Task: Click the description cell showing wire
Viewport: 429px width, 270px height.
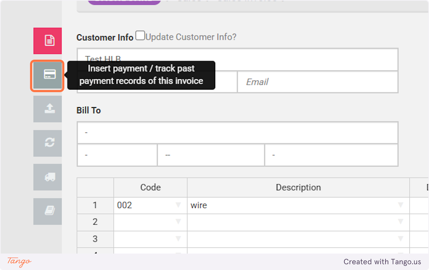Action: point(298,205)
